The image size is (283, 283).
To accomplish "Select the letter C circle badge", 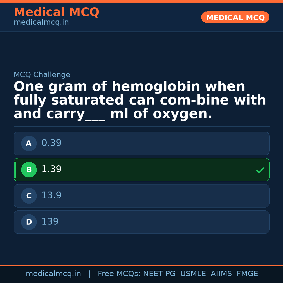I will tap(29, 196).
